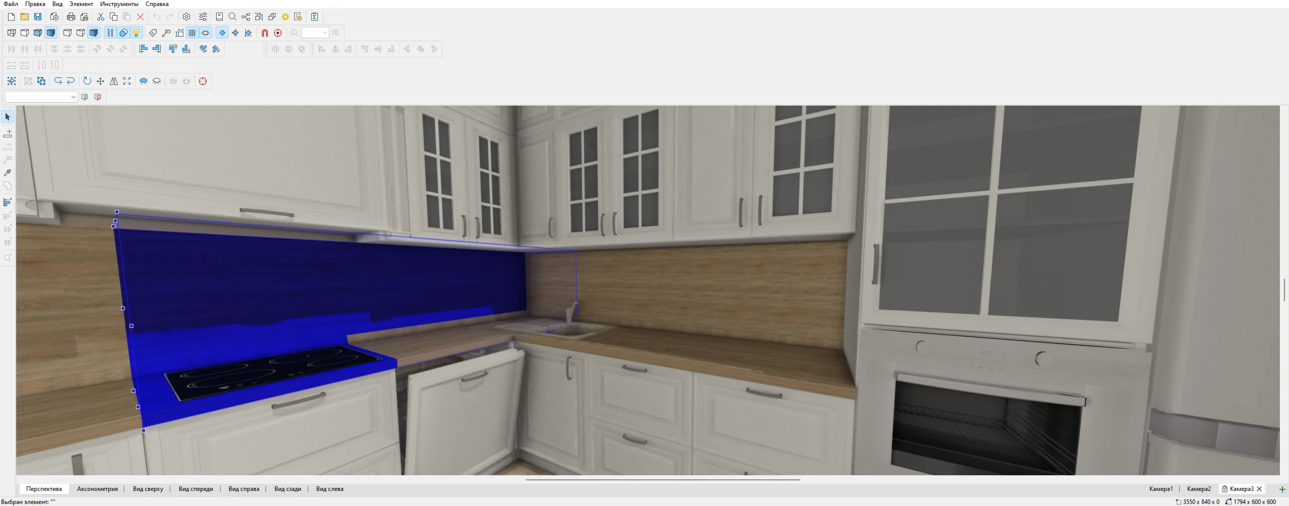Click the red magnet snapping icon

[x=265, y=33]
